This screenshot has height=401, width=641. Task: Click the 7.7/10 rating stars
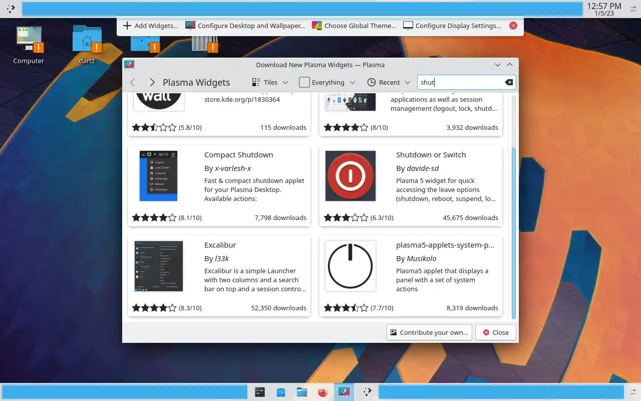click(359, 308)
